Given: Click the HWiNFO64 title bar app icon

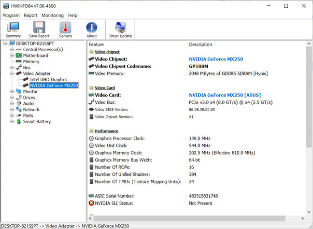Looking at the screenshot, I should click(6, 6).
